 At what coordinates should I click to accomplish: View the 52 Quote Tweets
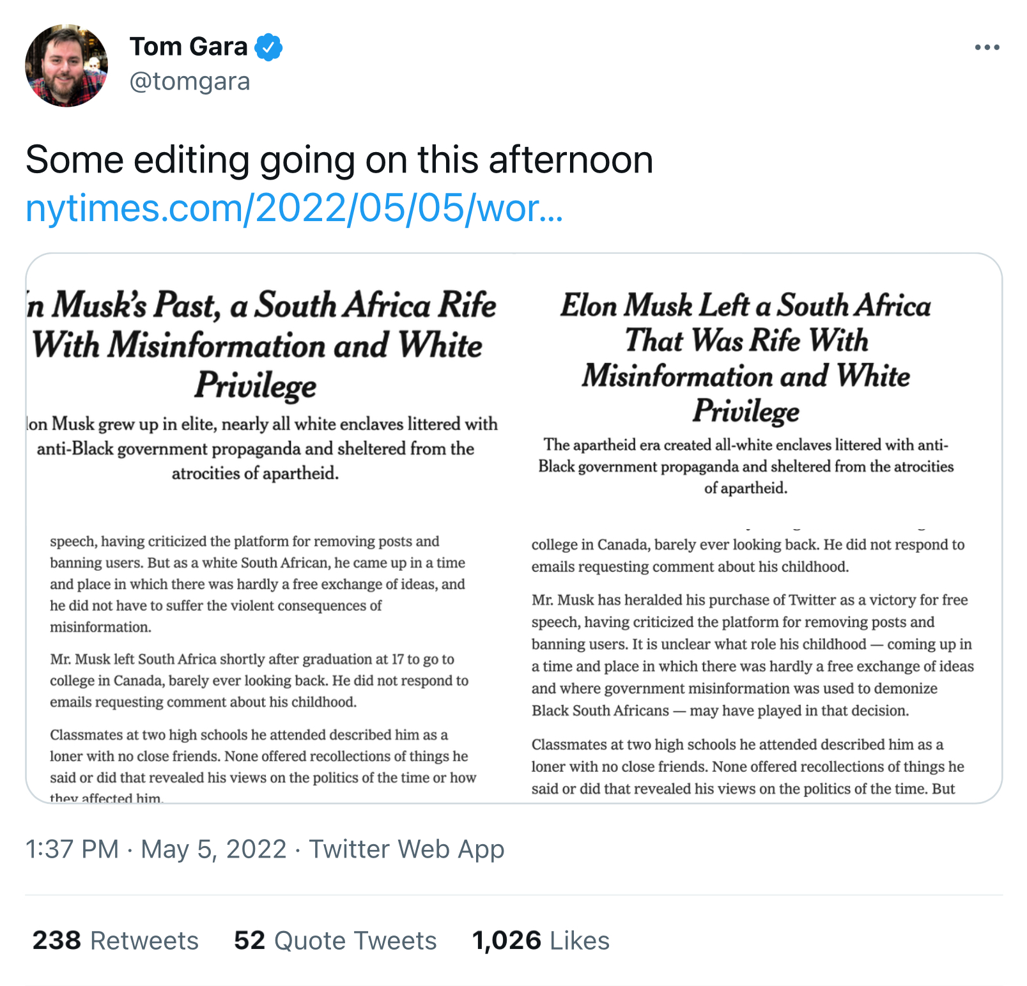point(335,941)
